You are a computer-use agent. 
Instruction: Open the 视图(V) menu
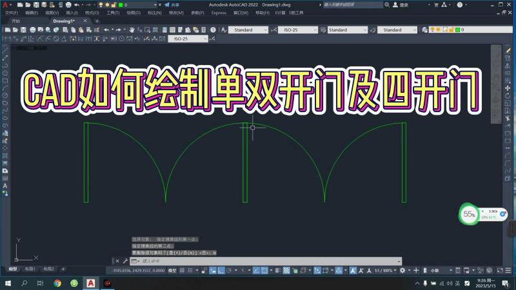click(x=52, y=13)
